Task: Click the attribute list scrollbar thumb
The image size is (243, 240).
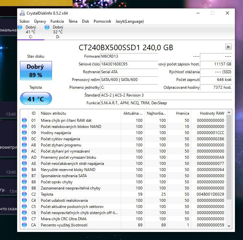Action: pyautogui.click(x=229, y=158)
